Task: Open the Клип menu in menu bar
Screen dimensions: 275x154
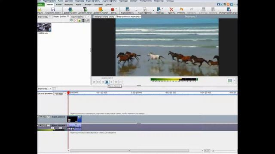Action: click(x=60, y=1)
